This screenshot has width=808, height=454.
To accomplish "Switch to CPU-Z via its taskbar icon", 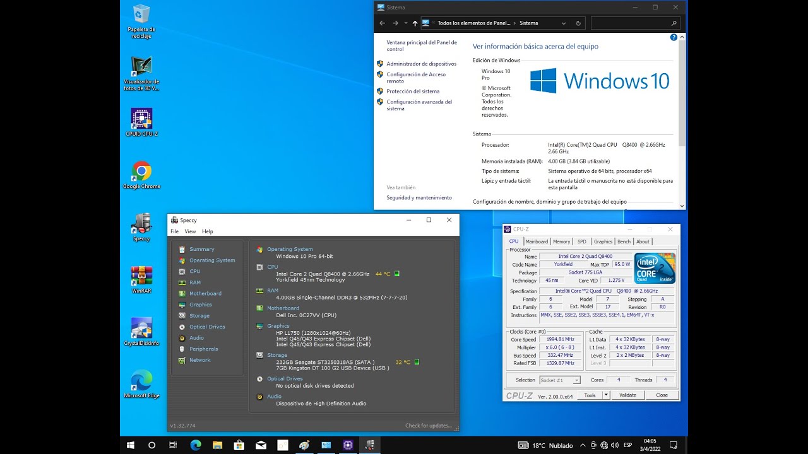I will click(348, 445).
